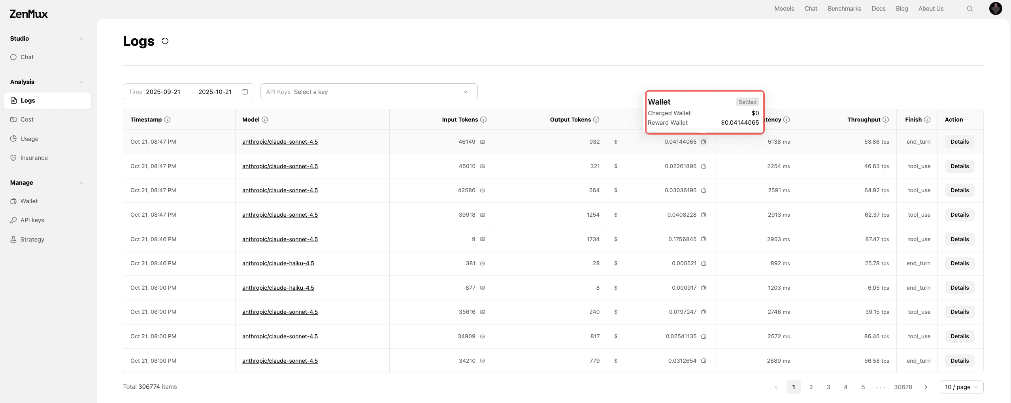Click the search icon in top navigation

(970, 9)
